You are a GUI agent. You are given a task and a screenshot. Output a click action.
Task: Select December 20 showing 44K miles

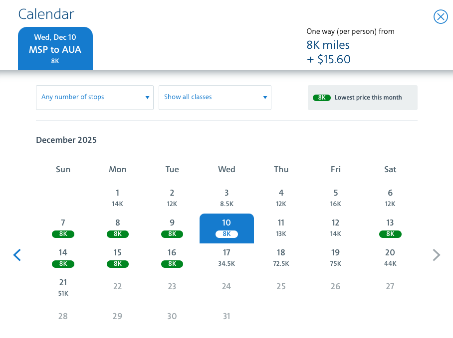coord(390,257)
